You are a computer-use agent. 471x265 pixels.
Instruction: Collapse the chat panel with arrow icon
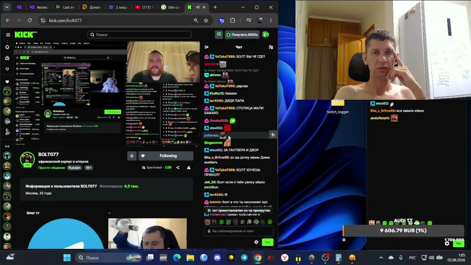click(x=206, y=47)
